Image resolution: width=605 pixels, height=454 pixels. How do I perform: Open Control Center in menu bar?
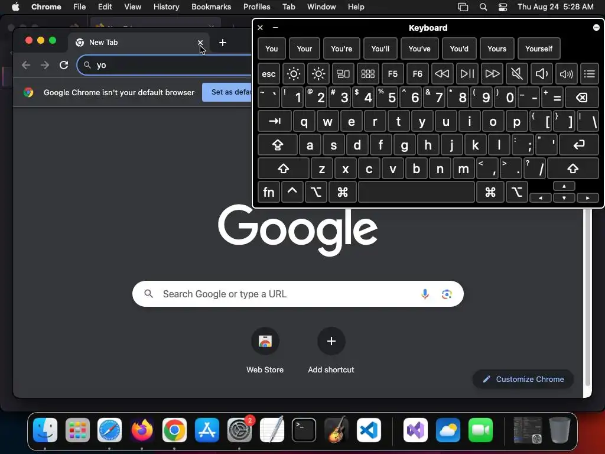click(503, 7)
